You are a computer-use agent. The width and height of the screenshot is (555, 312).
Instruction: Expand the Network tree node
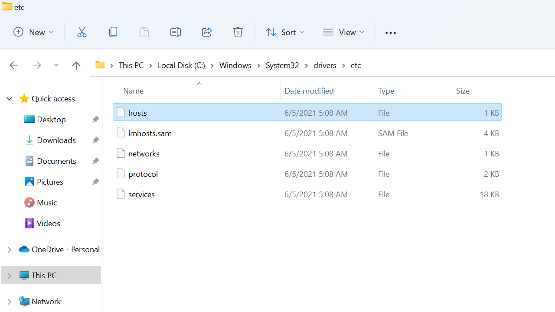point(9,302)
